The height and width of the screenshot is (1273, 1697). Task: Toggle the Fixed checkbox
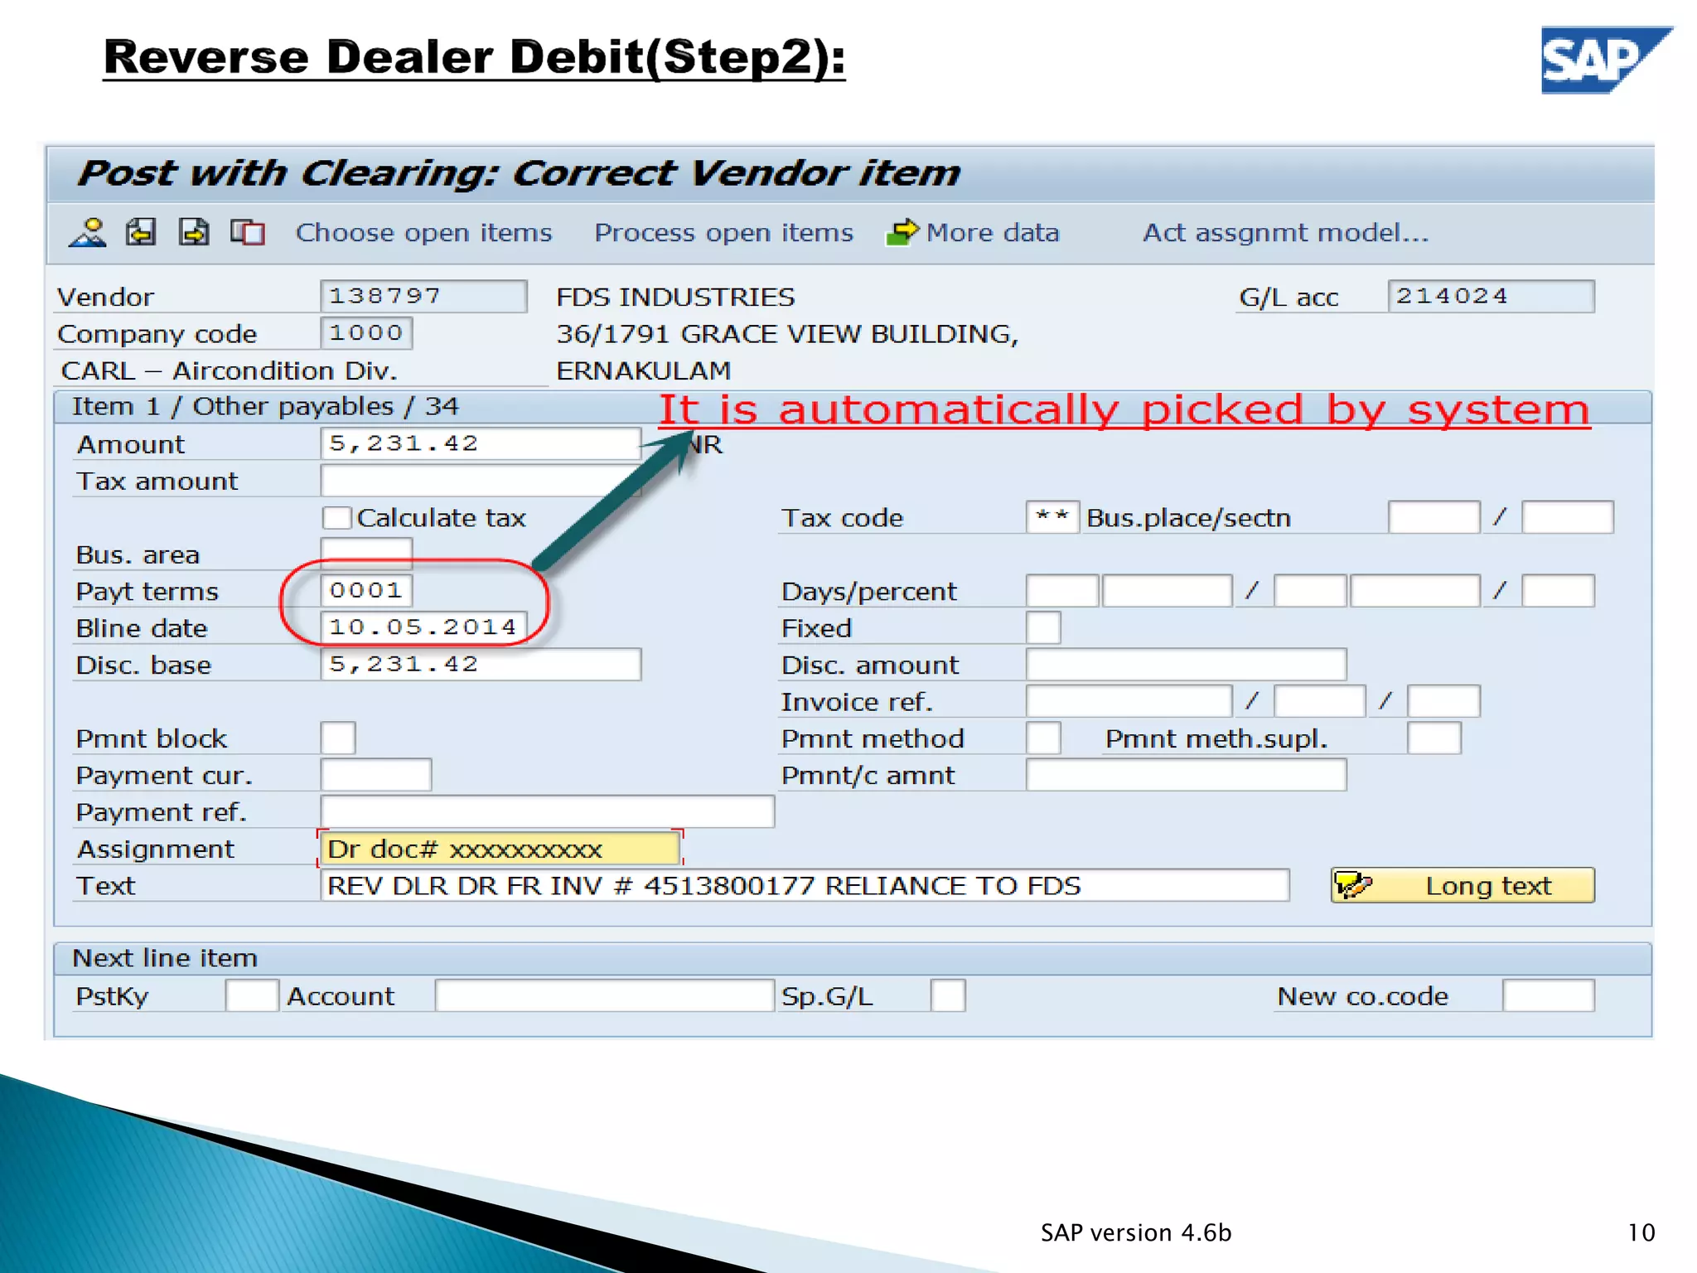coord(1043,627)
